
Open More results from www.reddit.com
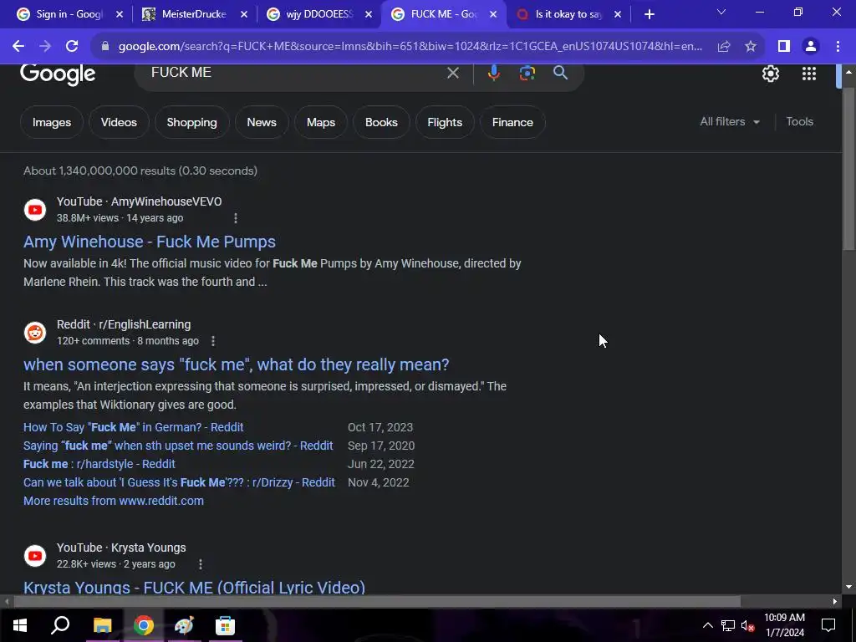click(114, 502)
